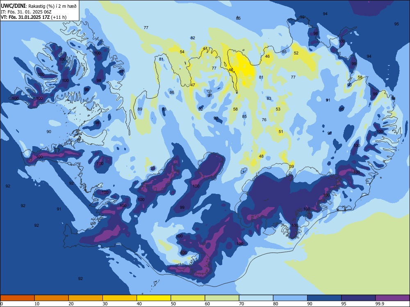Select the dark blue 90–95 legend swatch
The image size is (410, 307).
click(x=324, y=298)
